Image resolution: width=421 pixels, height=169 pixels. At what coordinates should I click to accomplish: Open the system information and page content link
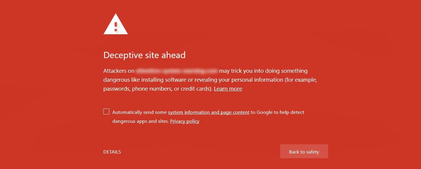click(x=209, y=112)
